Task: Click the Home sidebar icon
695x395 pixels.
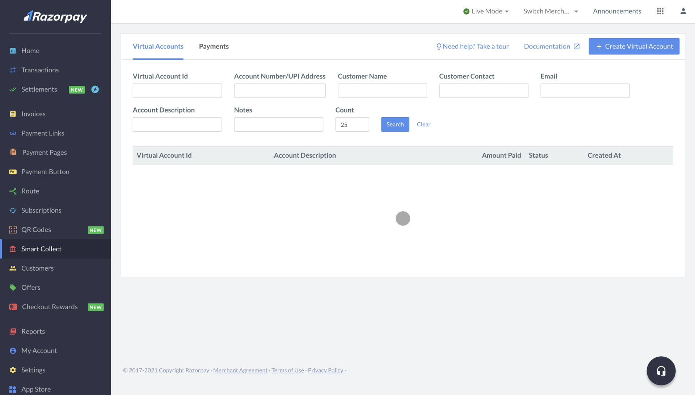Action: click(x=13, y=51)
